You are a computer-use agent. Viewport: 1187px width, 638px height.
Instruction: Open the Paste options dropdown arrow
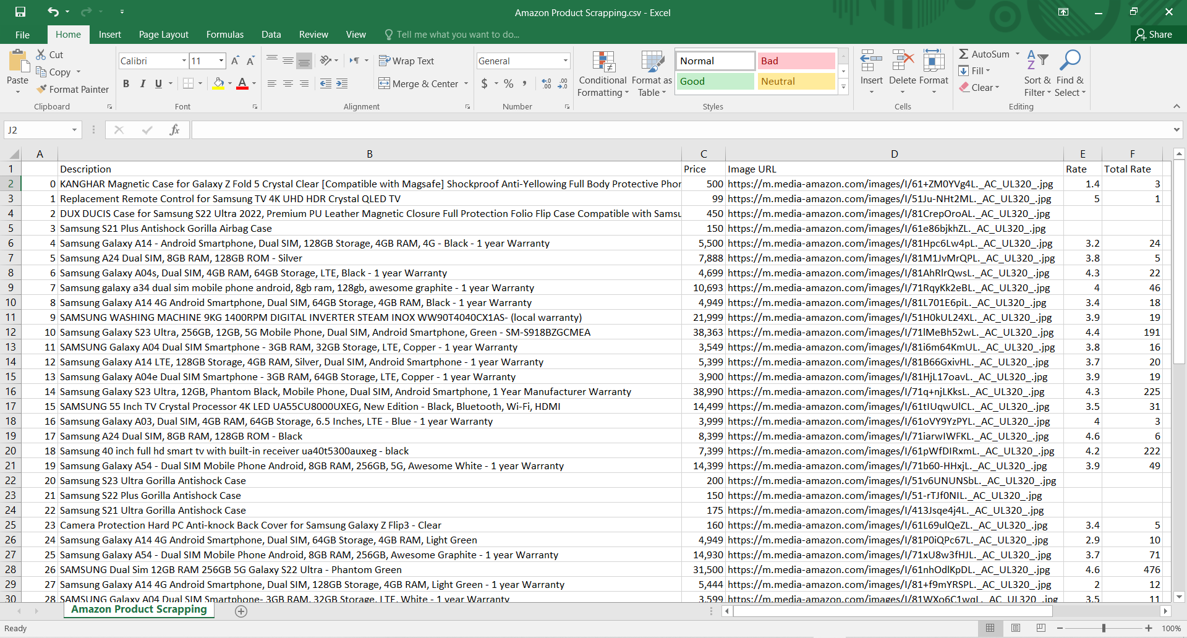[x=18, y=92]
